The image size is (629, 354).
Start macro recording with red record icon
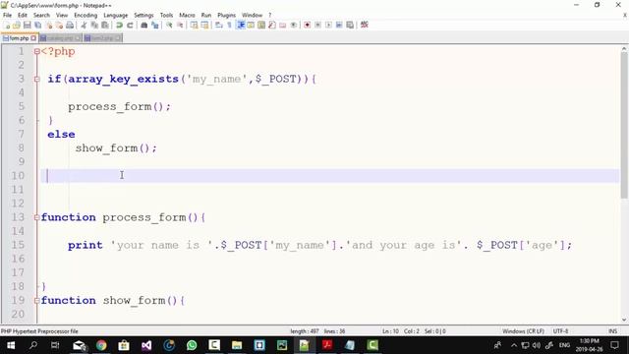[308, 25]
